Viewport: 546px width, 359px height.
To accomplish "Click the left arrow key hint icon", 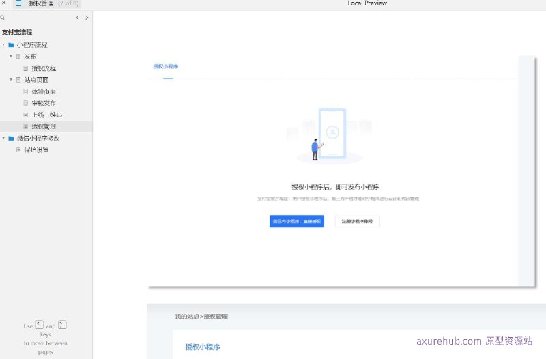I will 40,325.
